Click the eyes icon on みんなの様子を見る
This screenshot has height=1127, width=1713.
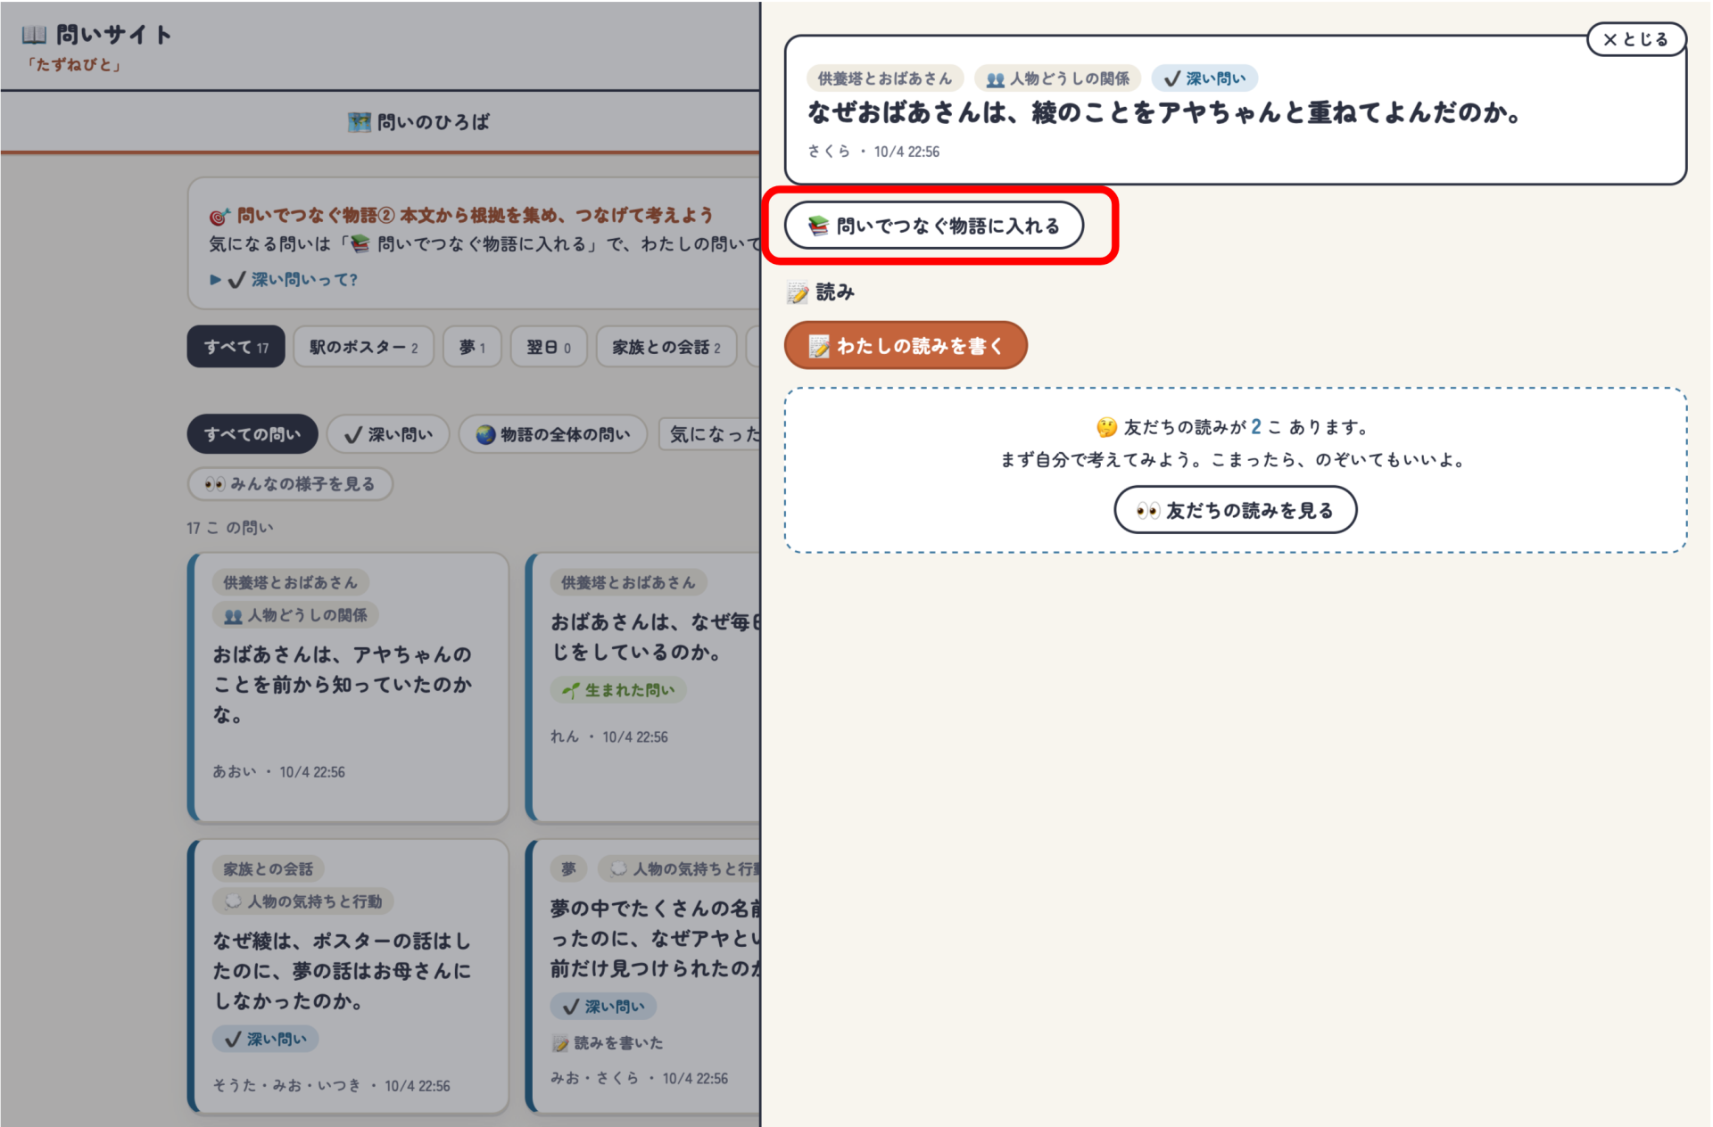coord(215,484)
